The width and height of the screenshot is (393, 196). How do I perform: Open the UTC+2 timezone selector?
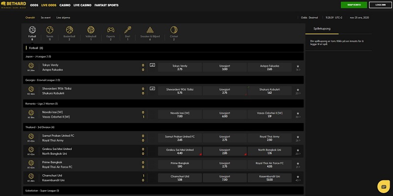tap(338, 18)
